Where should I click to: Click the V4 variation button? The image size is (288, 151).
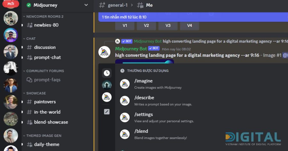[189, 26]
